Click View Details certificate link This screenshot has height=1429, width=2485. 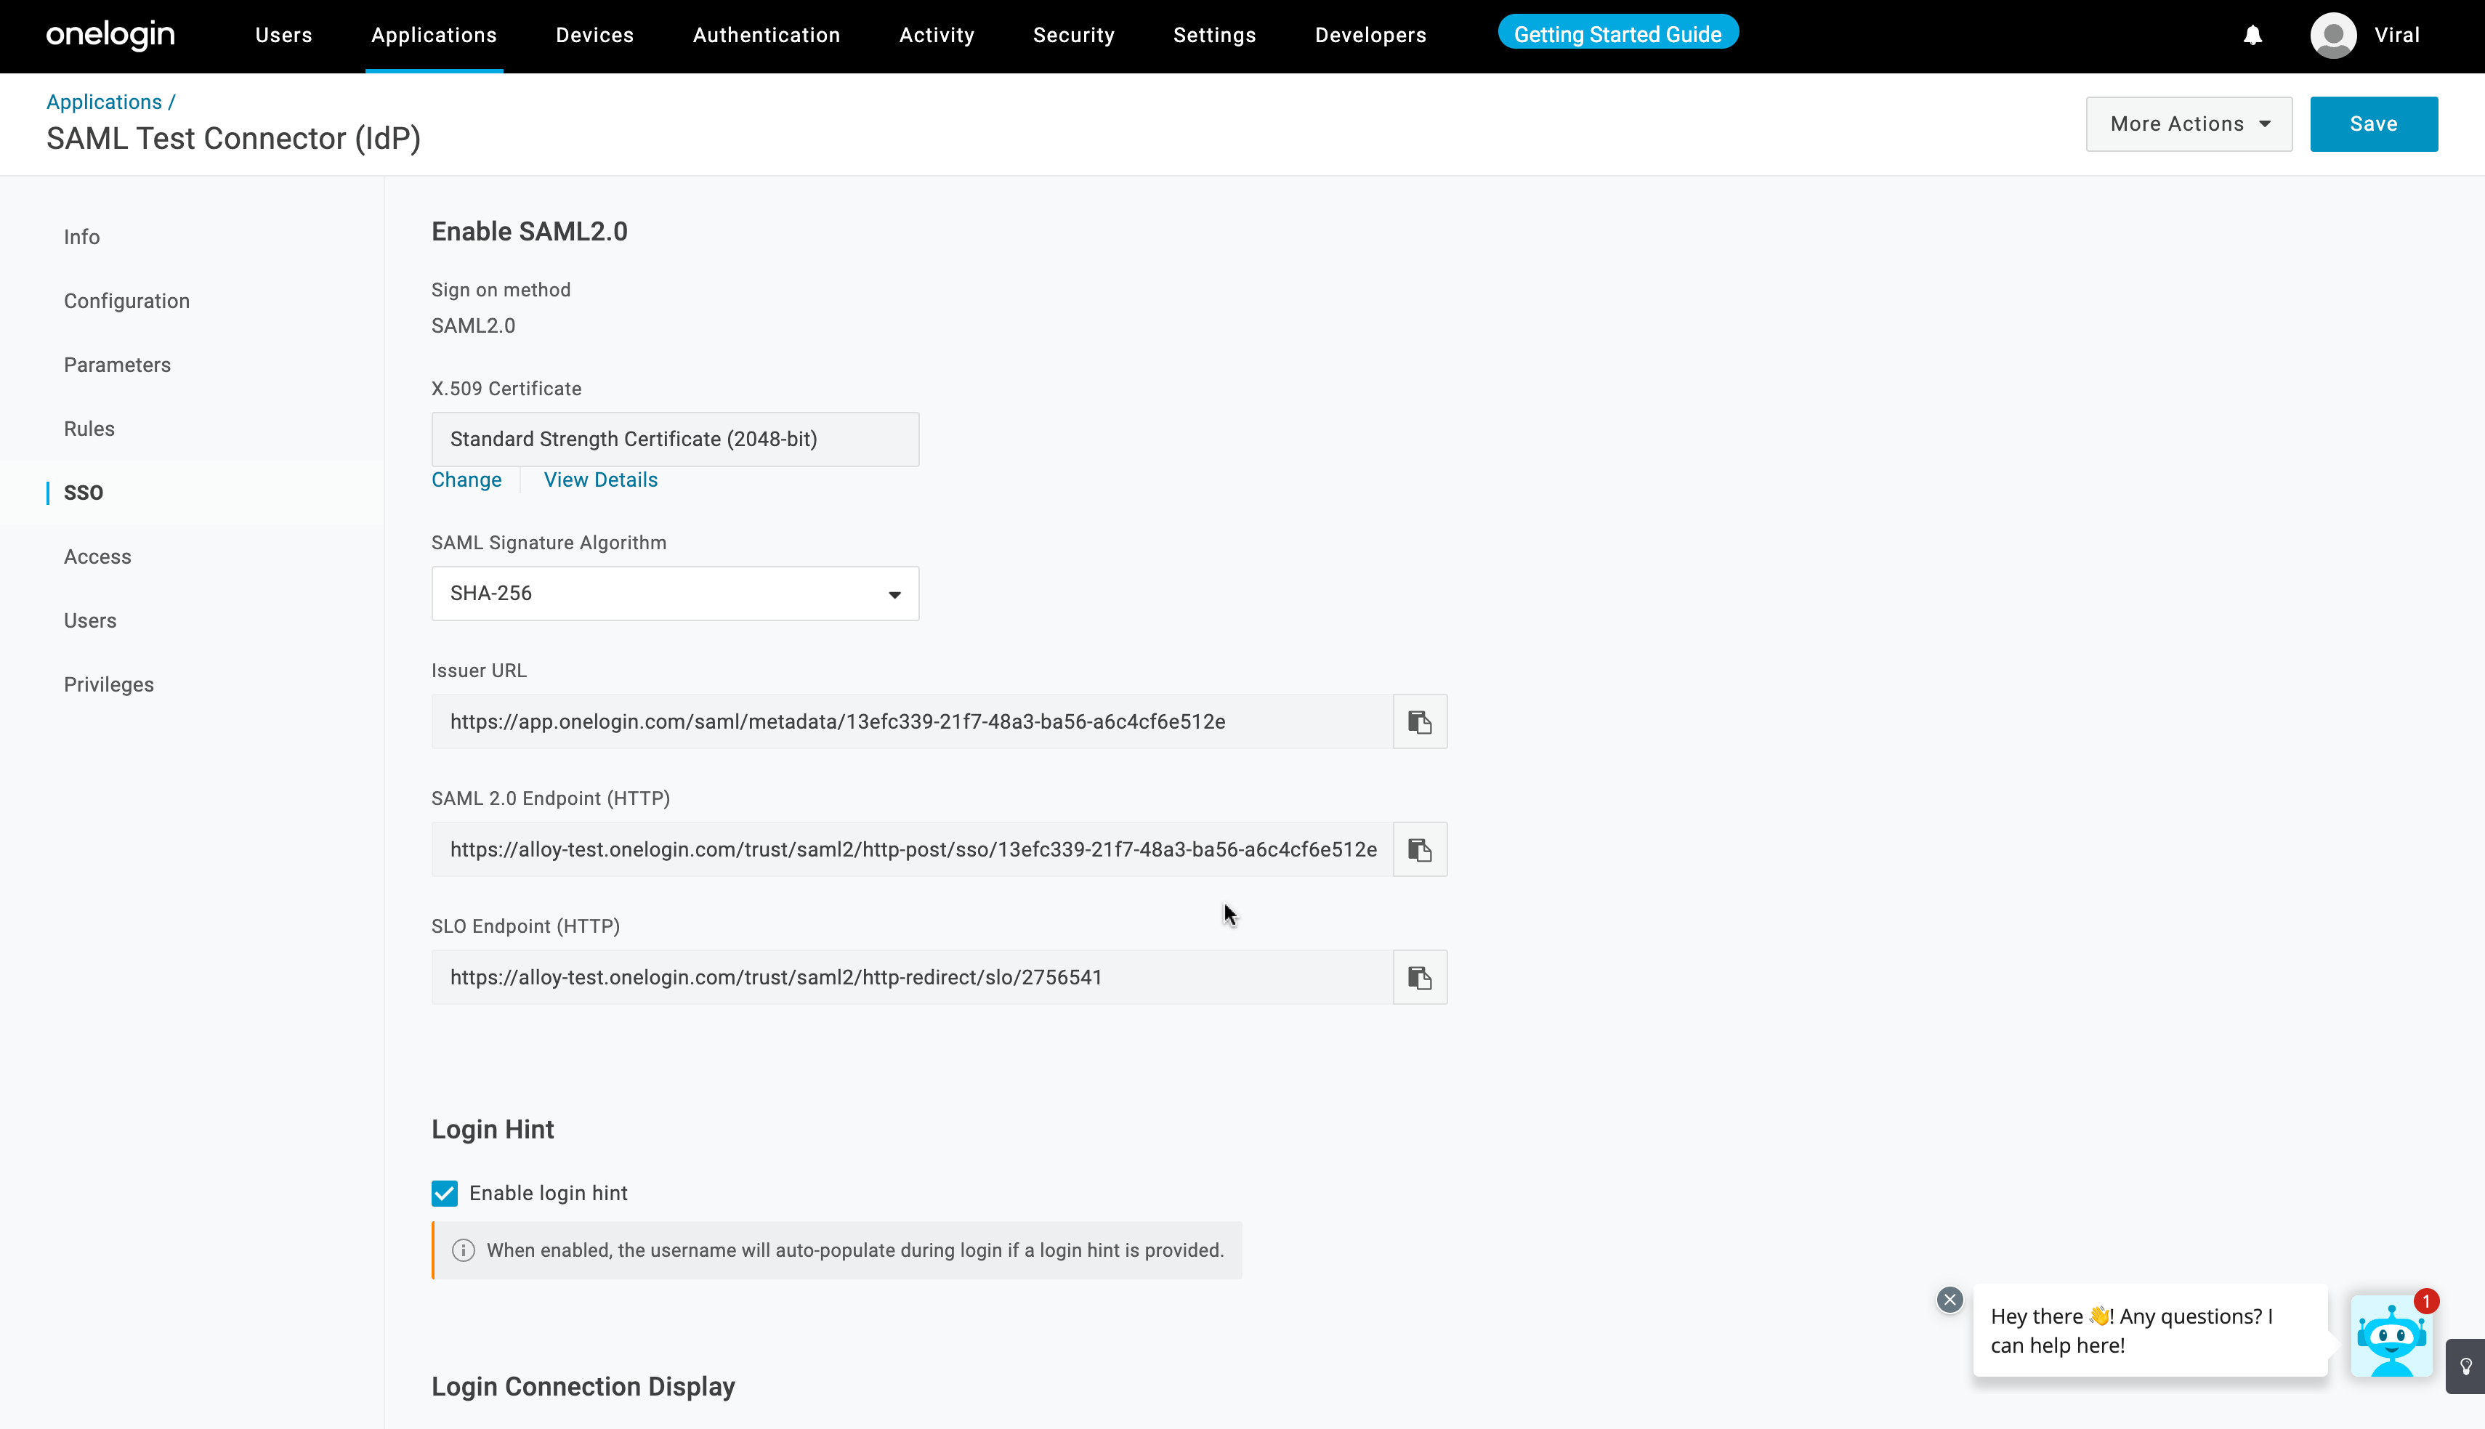pyautogui.click(x=601, y=480)
